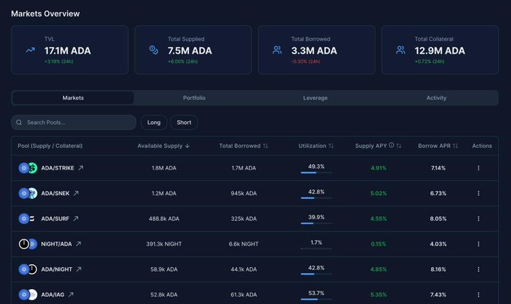Click the Supply APY info icon

click(x=391, y=146)
